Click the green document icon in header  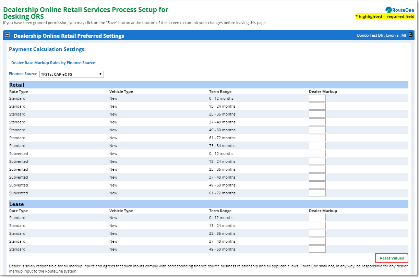pyautogui.click(x=411, y=35)
